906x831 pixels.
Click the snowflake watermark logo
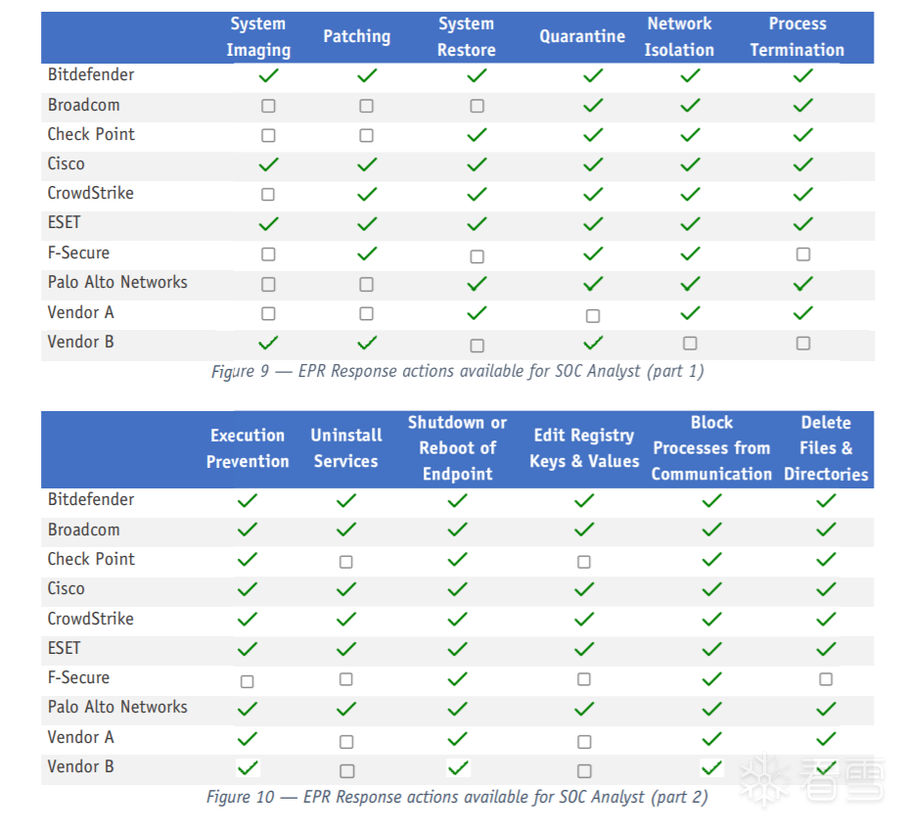point(763,780)
